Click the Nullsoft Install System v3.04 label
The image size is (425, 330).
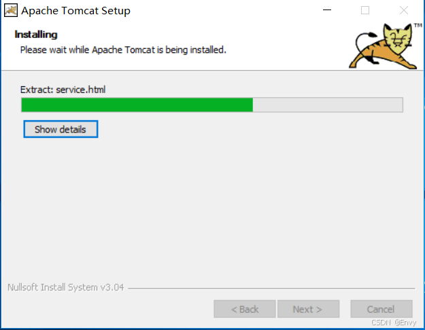pos(65,287)
